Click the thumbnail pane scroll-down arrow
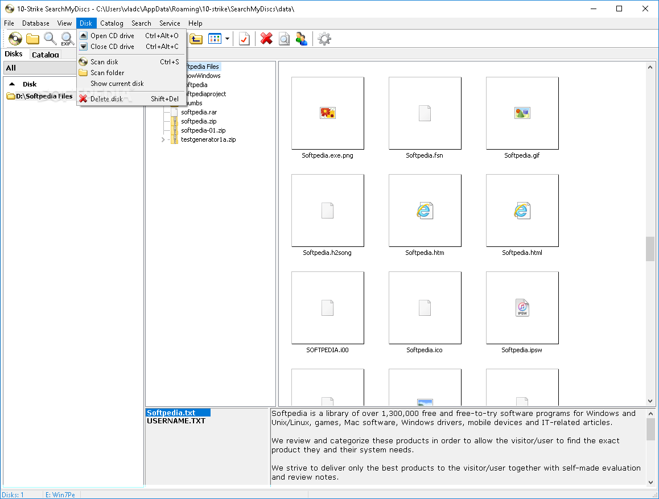The width and height of the screenshot is (659, 499). [650, 401]
